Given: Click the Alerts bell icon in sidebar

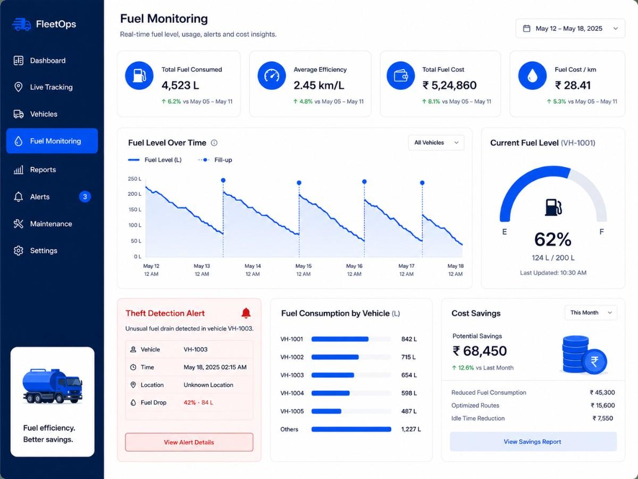Looking at the screenshot, I should click(19, 197).
